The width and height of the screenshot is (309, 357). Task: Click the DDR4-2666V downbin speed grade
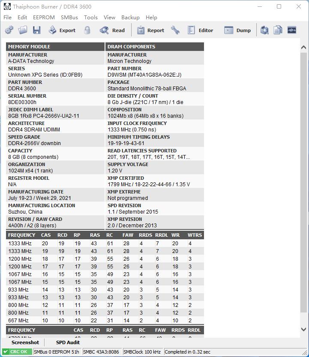(34, 143)
